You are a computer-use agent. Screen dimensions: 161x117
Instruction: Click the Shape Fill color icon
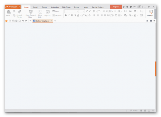135,11
